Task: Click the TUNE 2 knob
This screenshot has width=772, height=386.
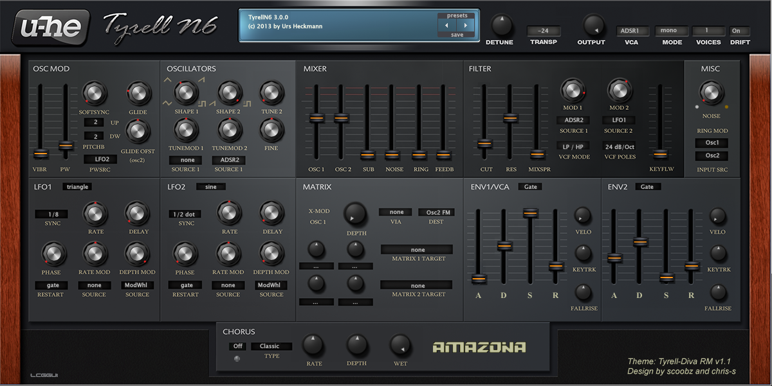Action: 271,93
